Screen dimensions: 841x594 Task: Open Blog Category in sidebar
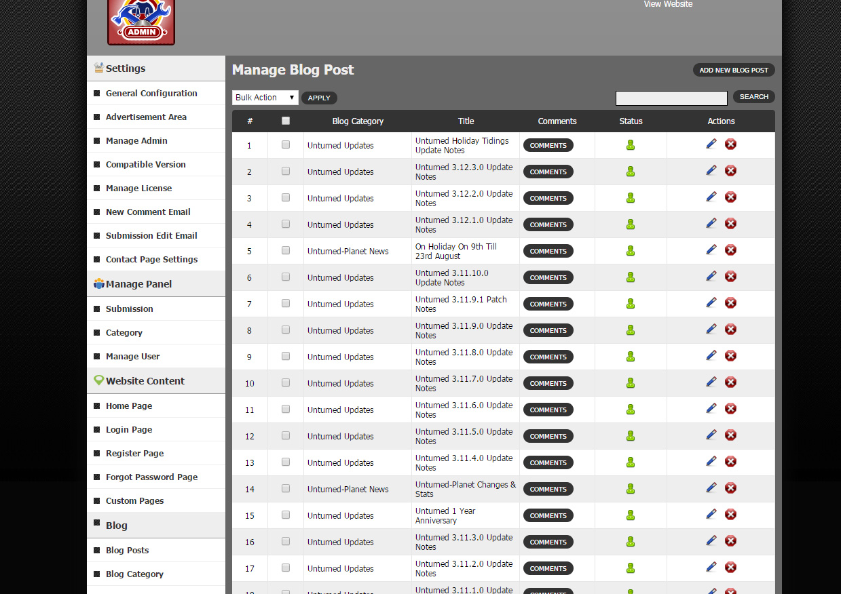[x=134, y=574]
